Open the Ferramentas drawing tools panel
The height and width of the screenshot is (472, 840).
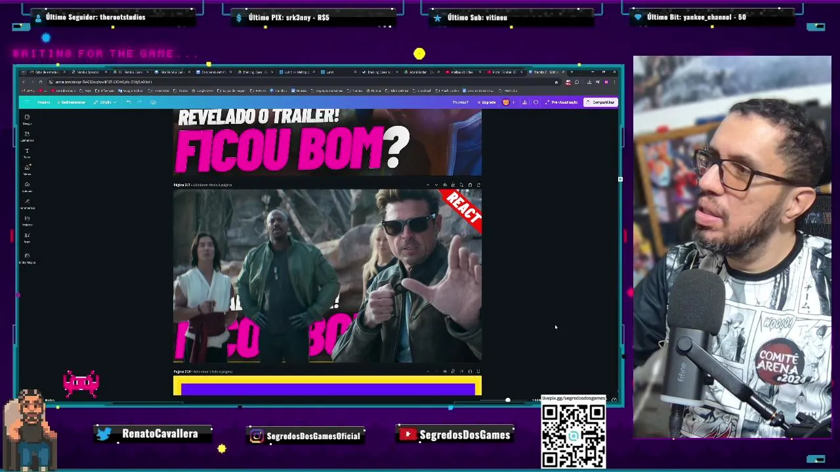coord(27,204)
